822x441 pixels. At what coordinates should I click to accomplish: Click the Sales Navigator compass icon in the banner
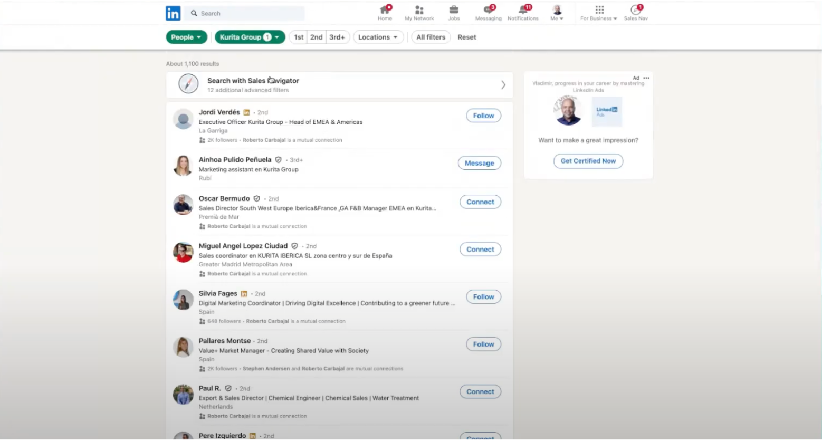pyautogui.click(x=188, y=84)
